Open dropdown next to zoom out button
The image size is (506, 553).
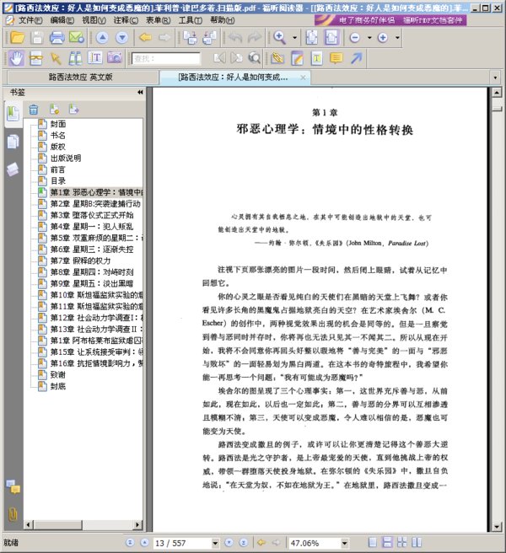(369, 37)
